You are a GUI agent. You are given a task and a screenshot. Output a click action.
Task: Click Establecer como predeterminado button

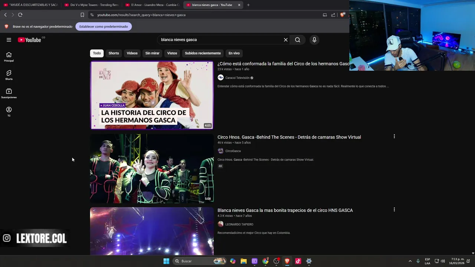coord(104,26)
